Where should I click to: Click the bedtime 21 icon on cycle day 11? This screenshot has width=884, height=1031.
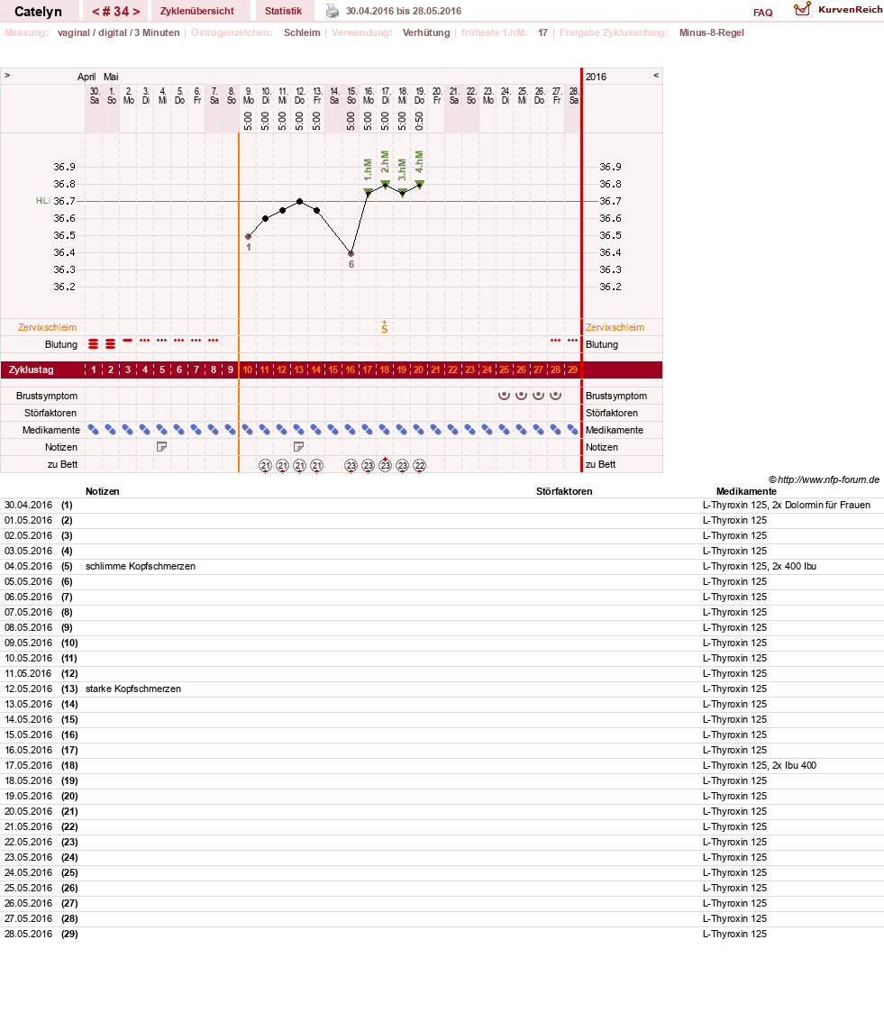[x=265, y=466]
